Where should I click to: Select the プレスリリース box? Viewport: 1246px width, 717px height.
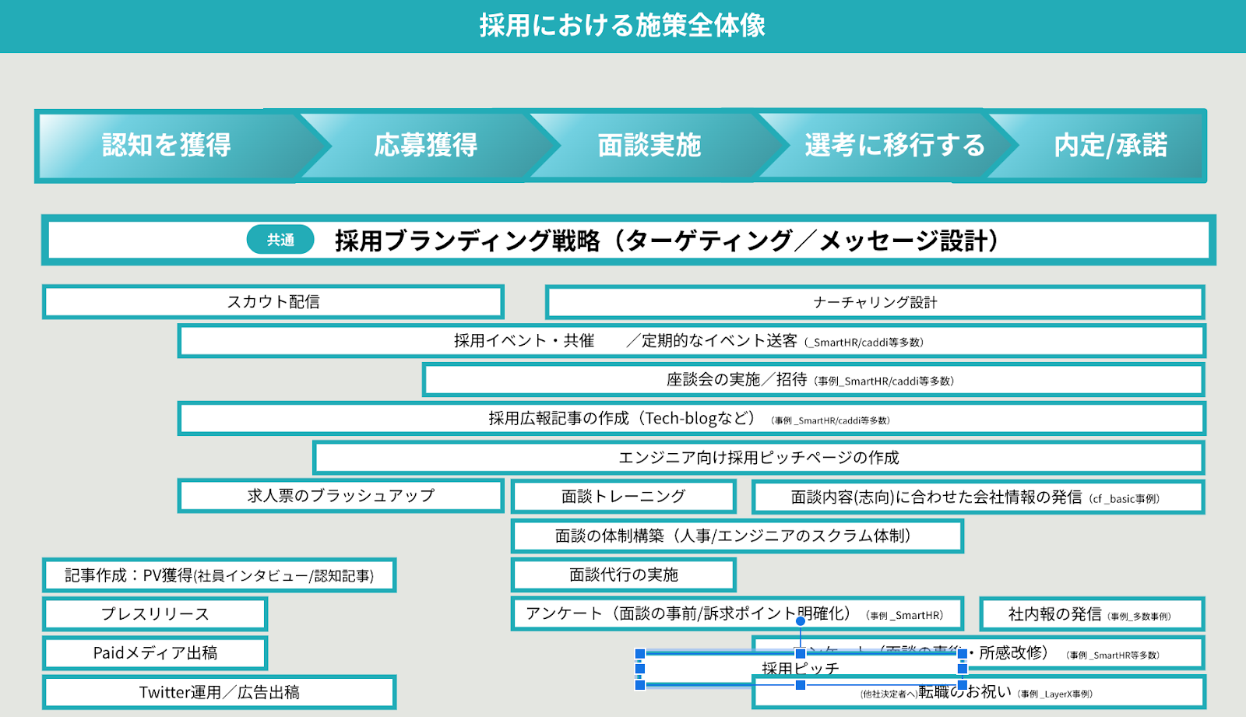point(156,614)
